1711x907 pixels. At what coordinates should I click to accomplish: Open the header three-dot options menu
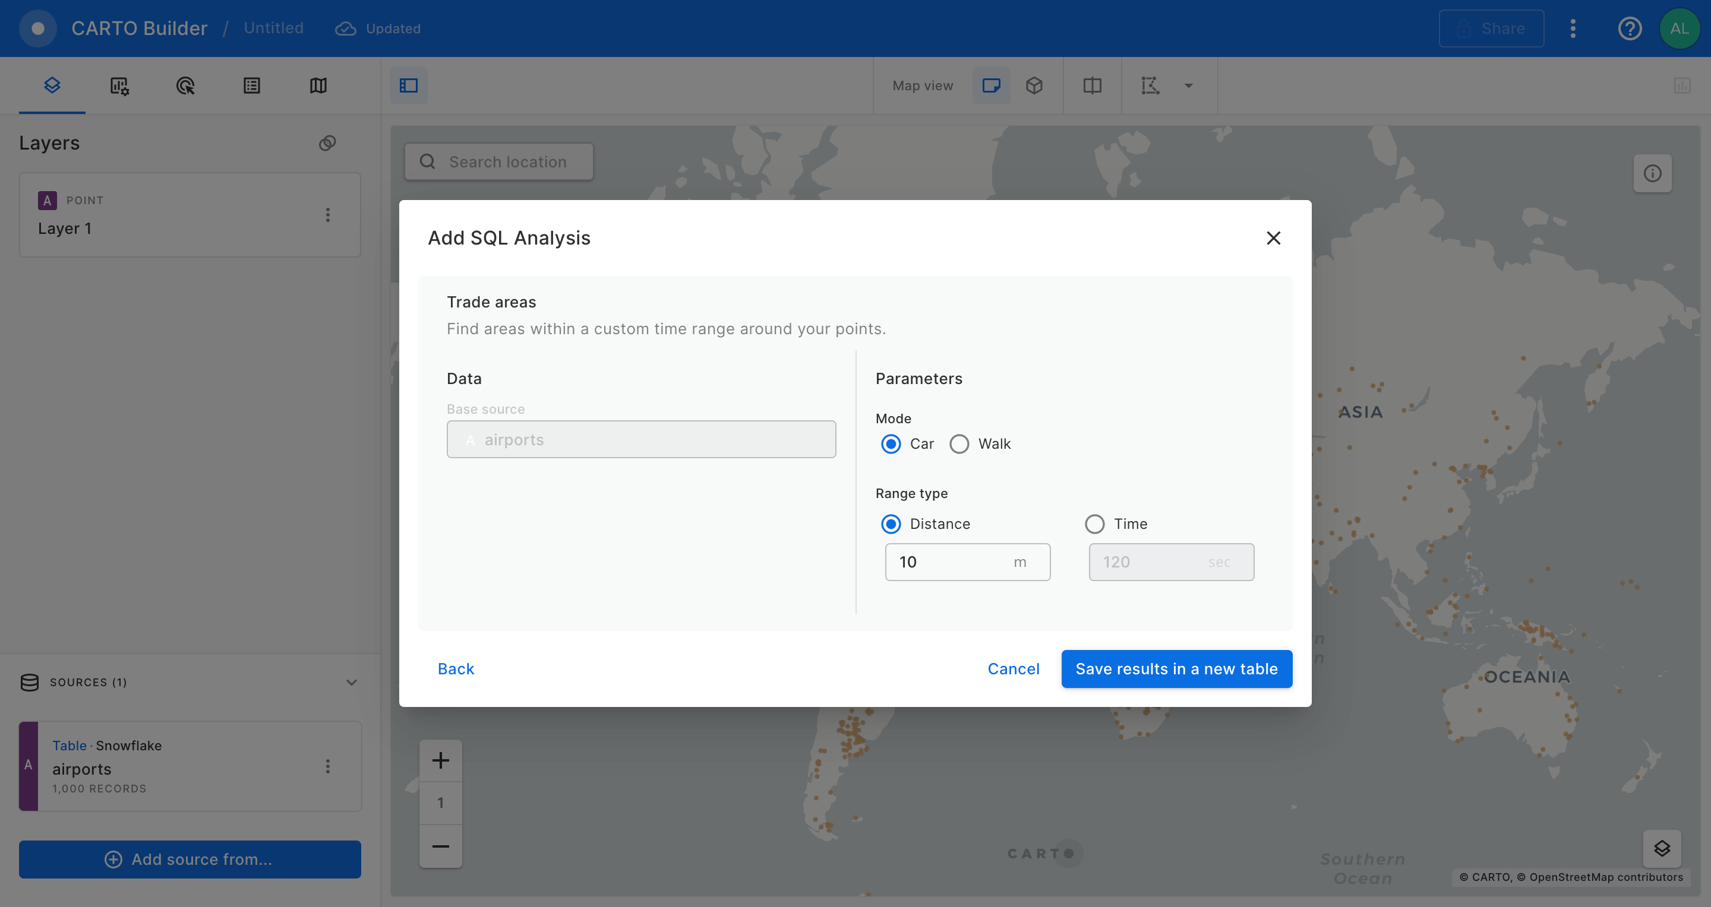[x=1572, y=28]
